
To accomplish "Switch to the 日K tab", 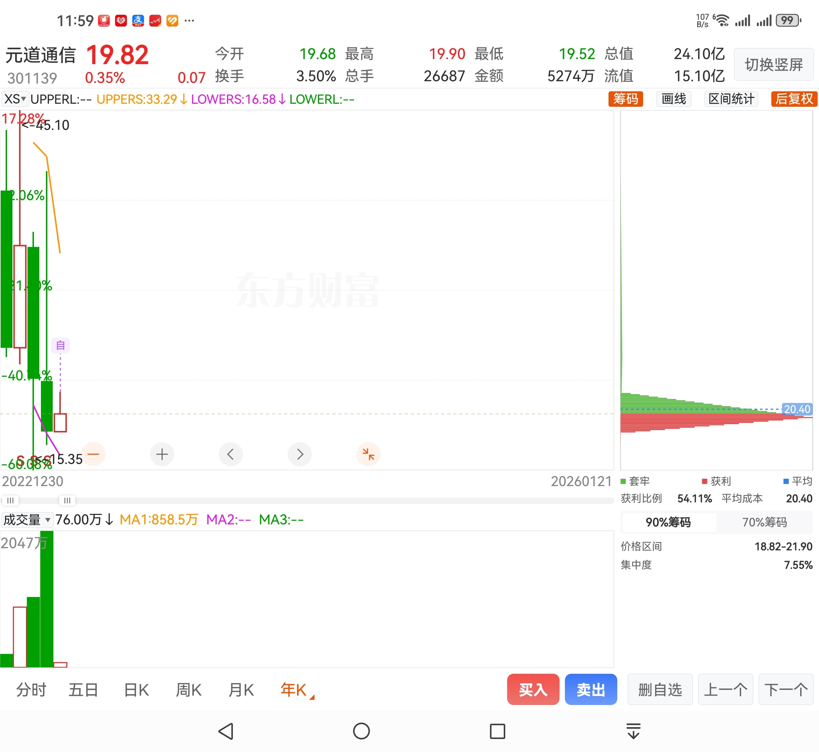I will tap(136, 690).
